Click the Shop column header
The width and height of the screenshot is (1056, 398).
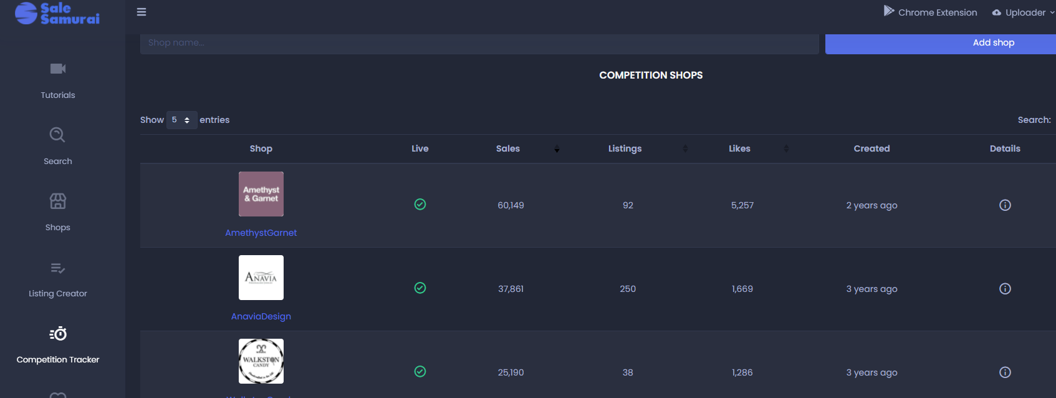(261, 148)
